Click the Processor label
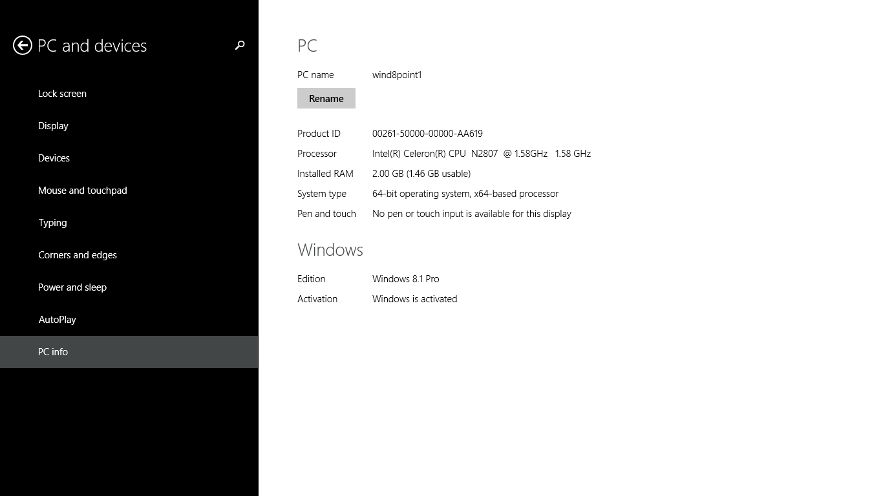Image resolution: width=883 pixels, height=496 pixels. 317,154
